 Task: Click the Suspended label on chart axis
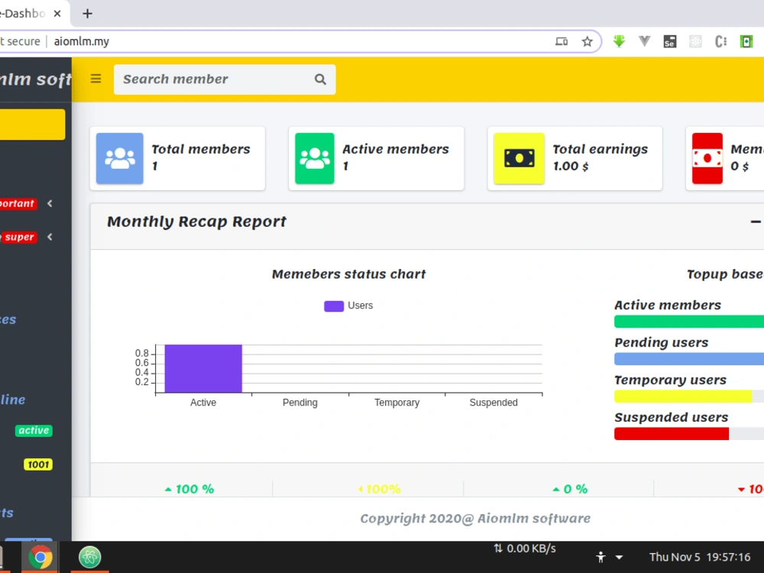[x=494, y=403]
